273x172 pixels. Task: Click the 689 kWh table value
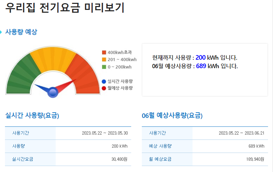[x=256, y=146]
